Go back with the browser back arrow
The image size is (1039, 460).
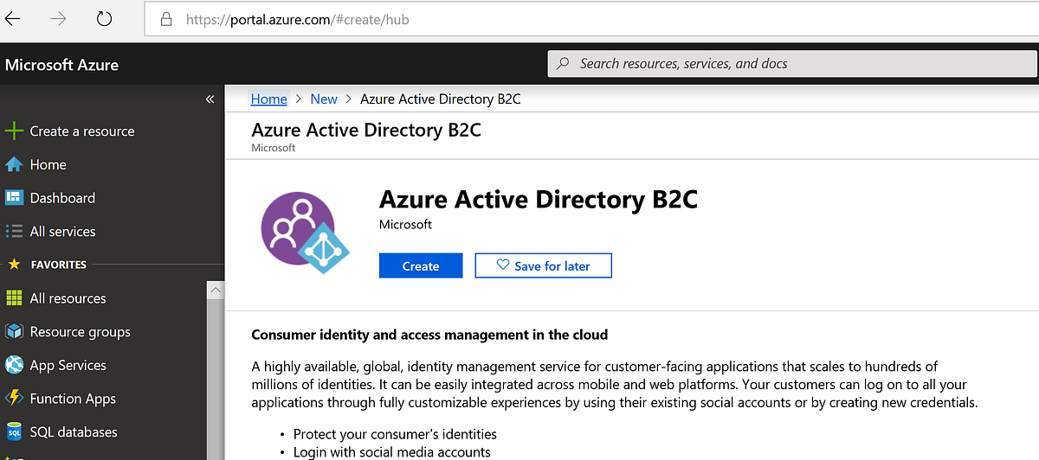(x=12, y=19)
